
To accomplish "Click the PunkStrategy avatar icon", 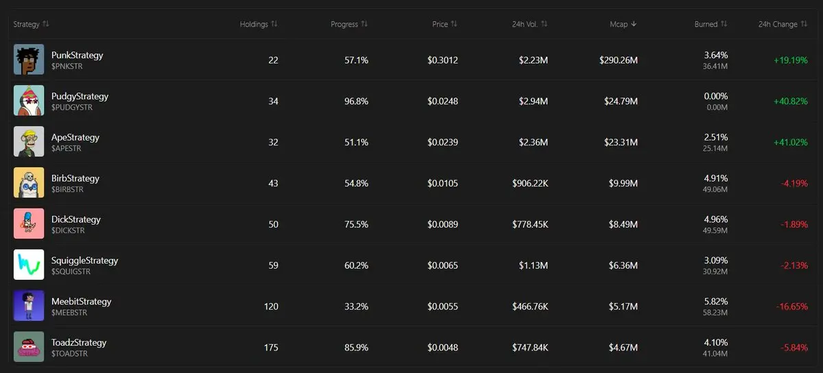I will (x=29, y=60).
